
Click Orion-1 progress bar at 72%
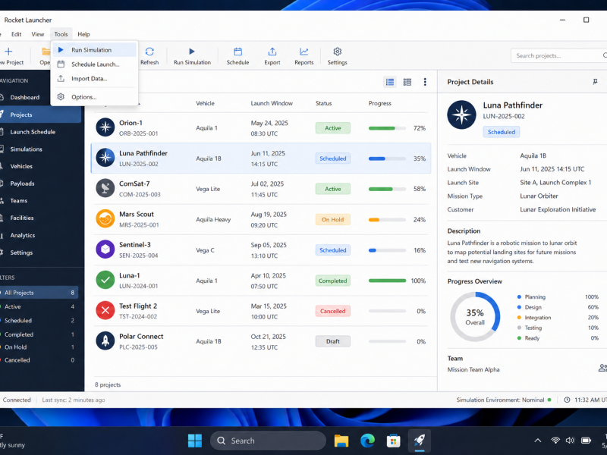[x=387, y=128]
